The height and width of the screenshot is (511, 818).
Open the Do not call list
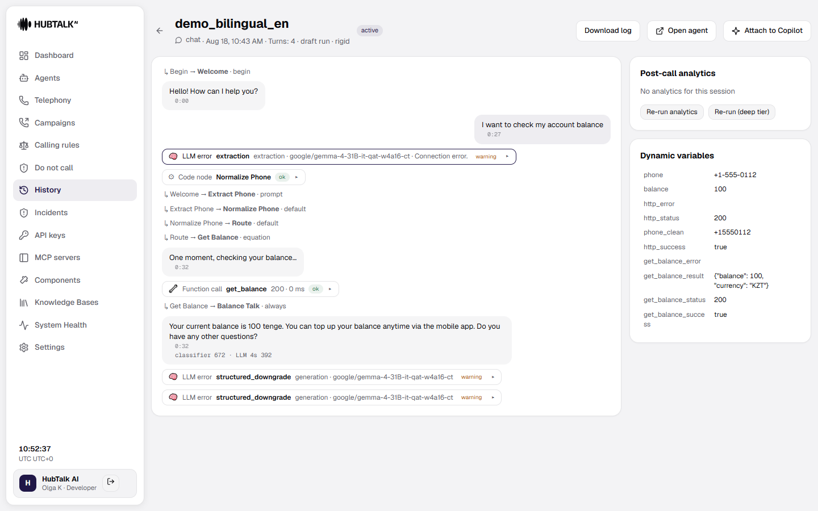click(x=74, y=167)
